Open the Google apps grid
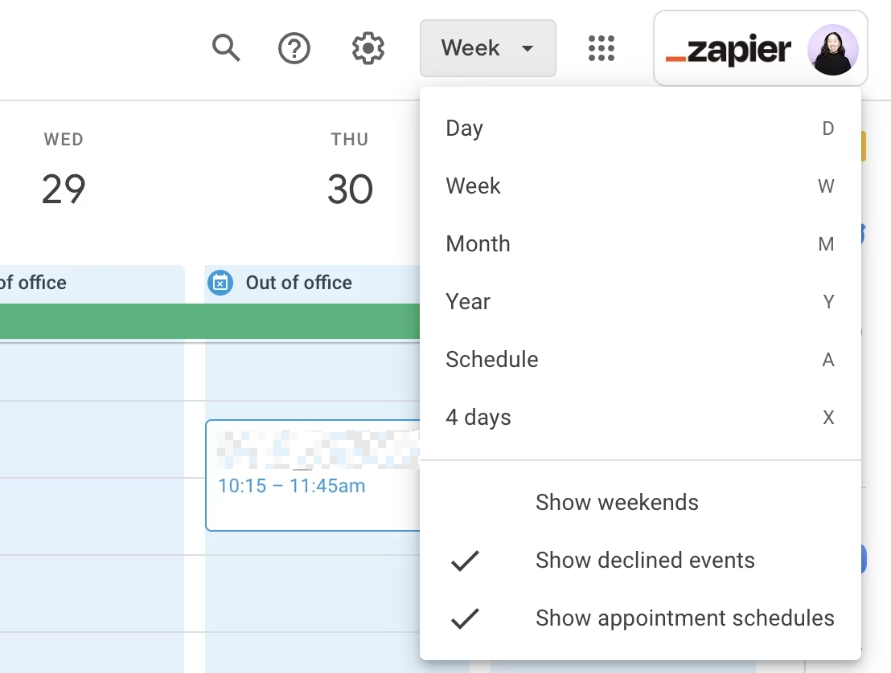Viewport: 891px width, 673px height. coord(602,48)
